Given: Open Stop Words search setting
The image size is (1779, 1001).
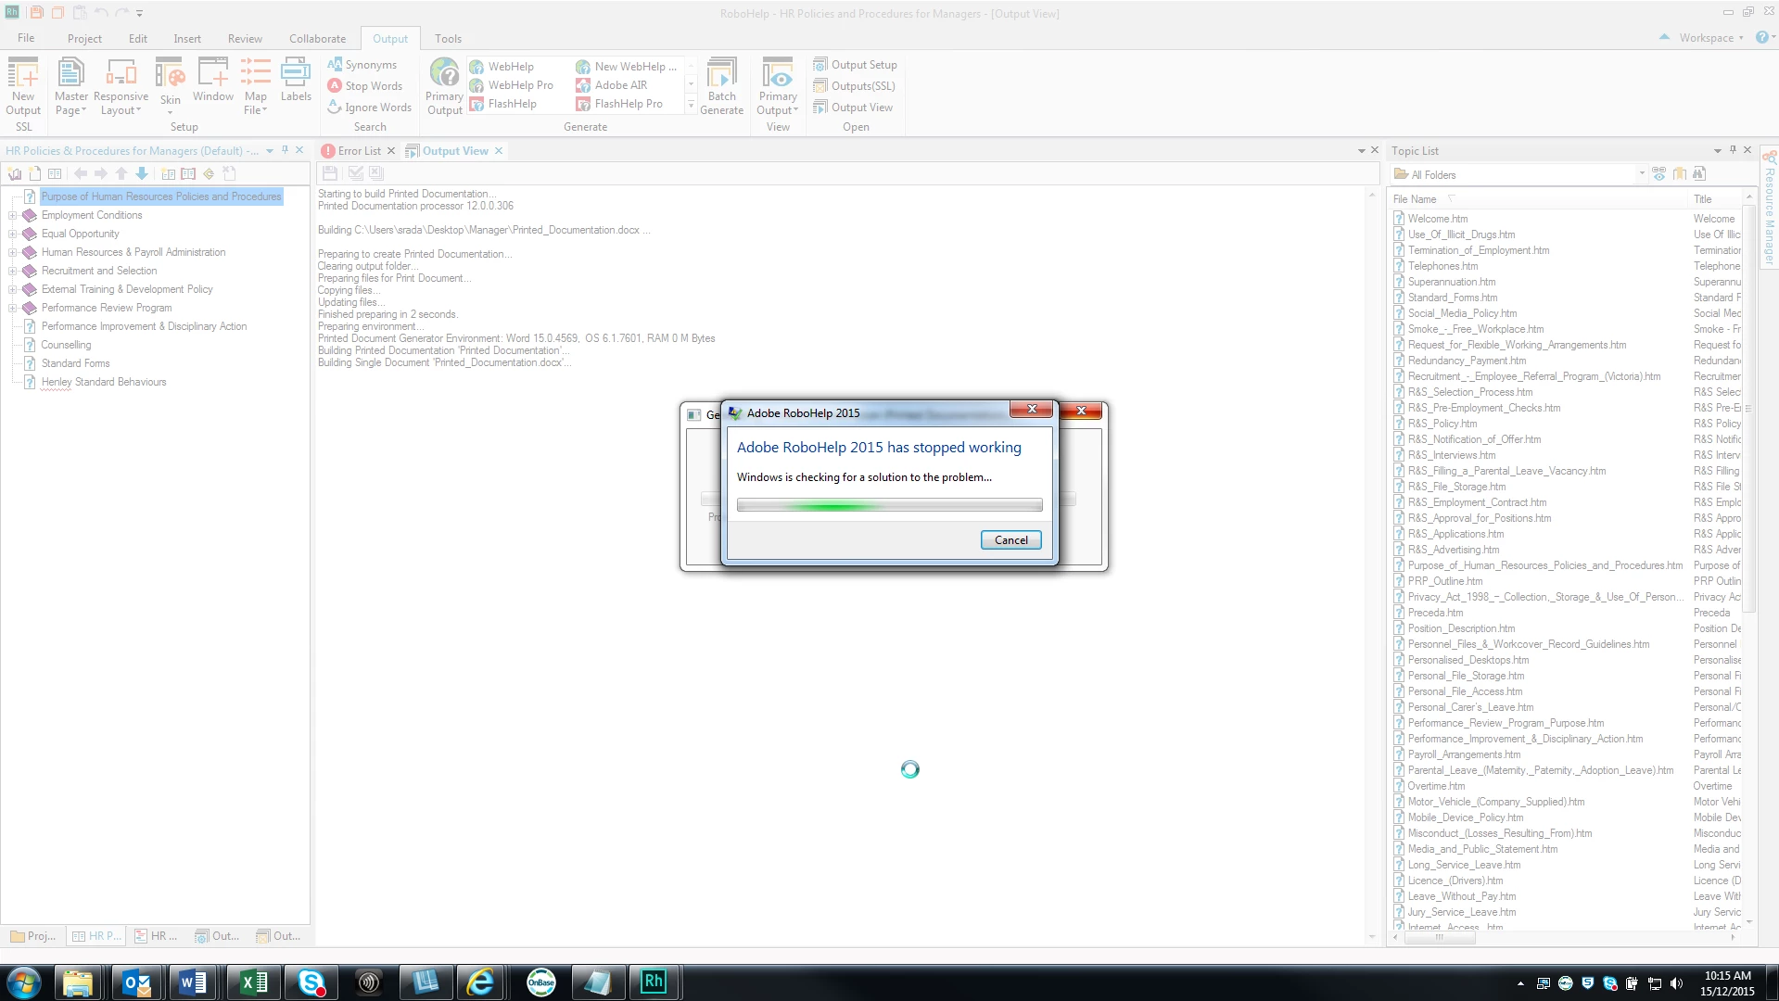Looking at the screenshot, I should tap(365, 86).
